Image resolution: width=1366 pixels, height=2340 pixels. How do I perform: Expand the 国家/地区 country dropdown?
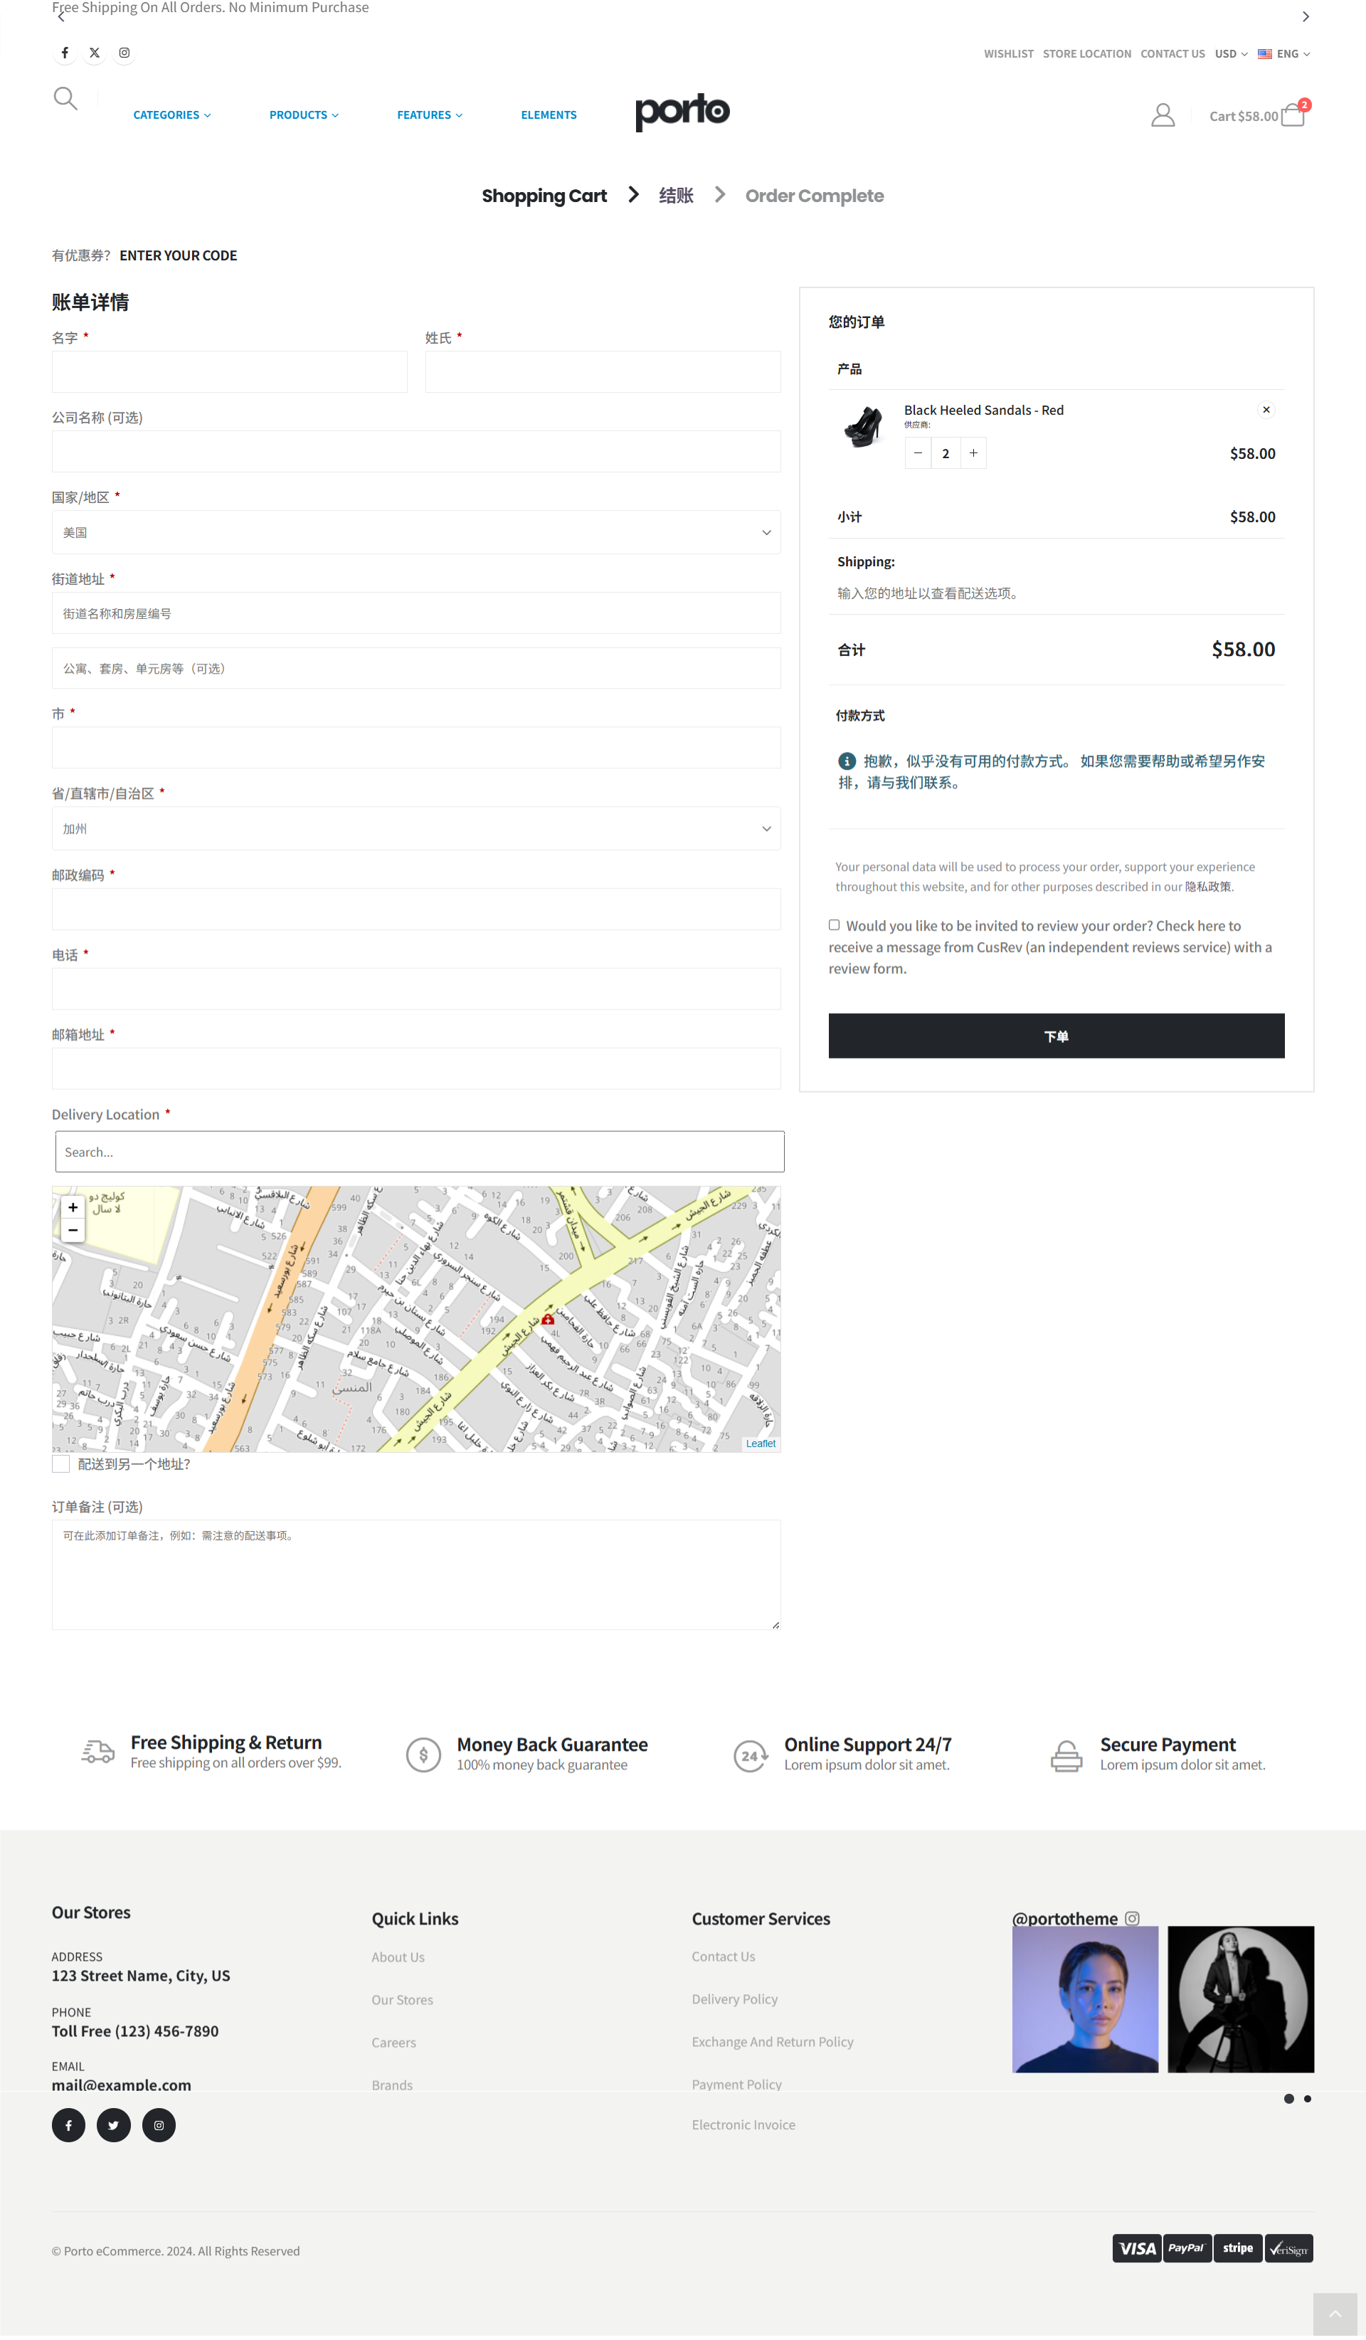click(416, 532)
